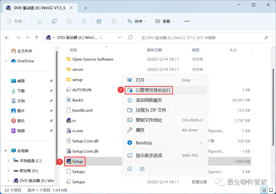This screenshot has width=276, height=194.
Task: Open the 排序 sort dropdown
Action: coord(136,21)
